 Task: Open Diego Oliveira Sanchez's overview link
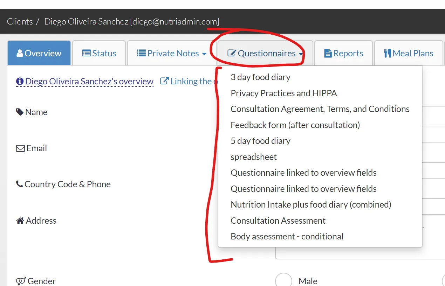[x=89, y=82]
